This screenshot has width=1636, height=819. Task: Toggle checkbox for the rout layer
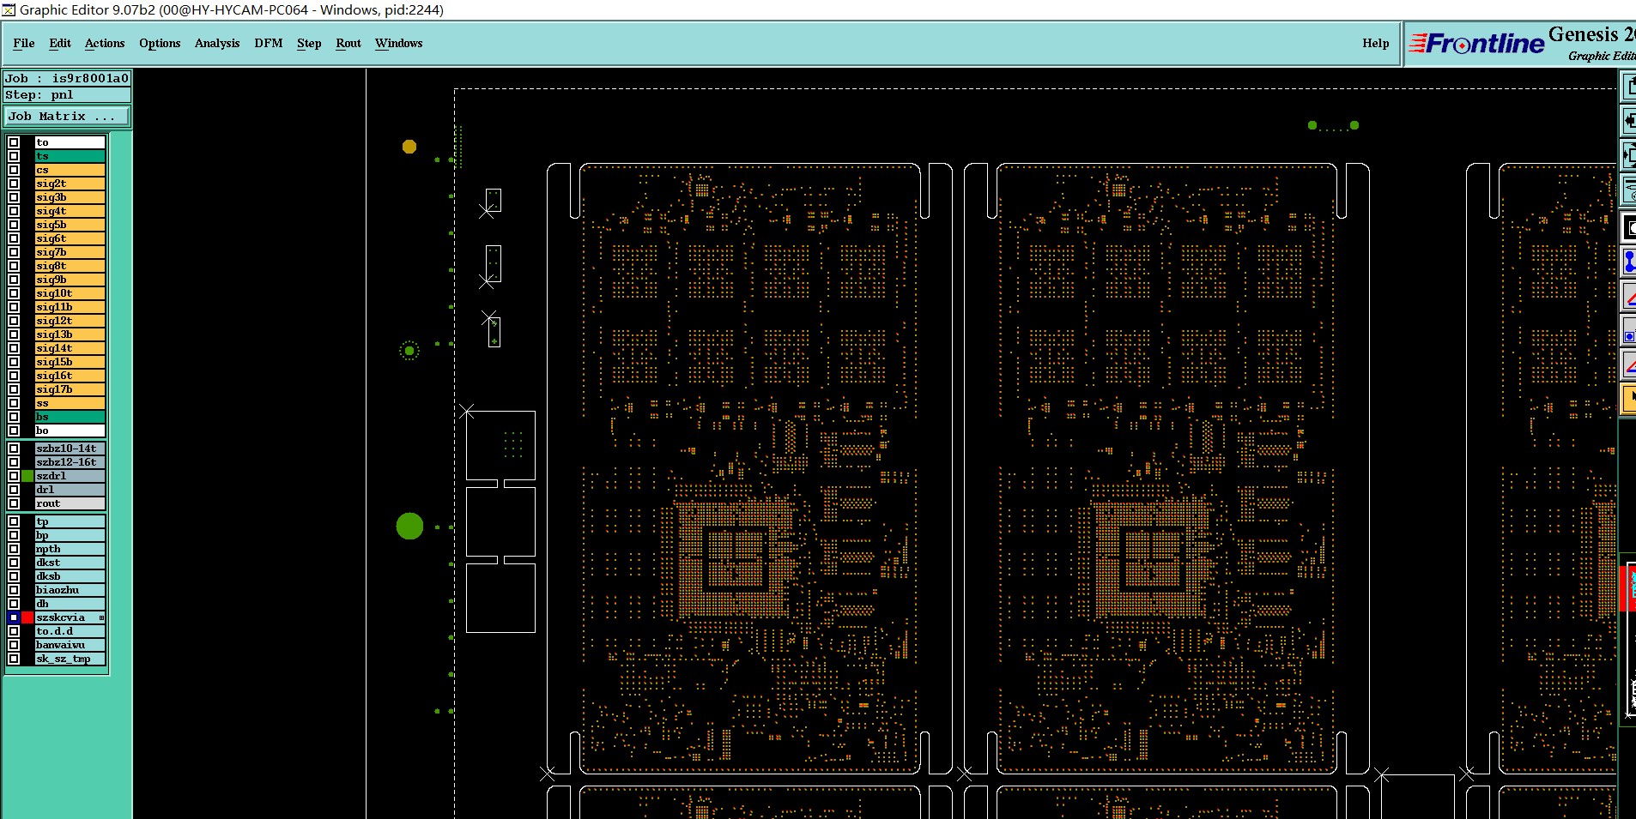14,503
